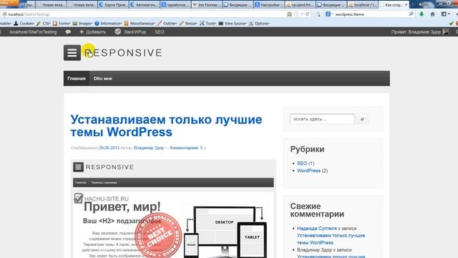Open the Resize dropdown in the developer toolbar
Image resolution: width=458 pixels, height=258 pixels.
tap(188, 24)
